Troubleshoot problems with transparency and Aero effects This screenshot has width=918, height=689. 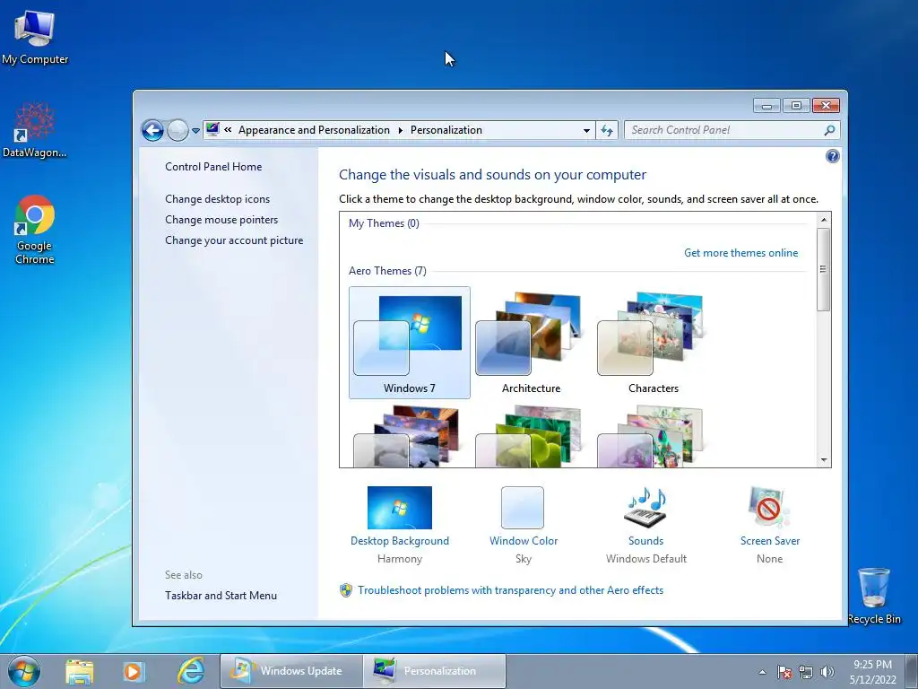point(510,590)
